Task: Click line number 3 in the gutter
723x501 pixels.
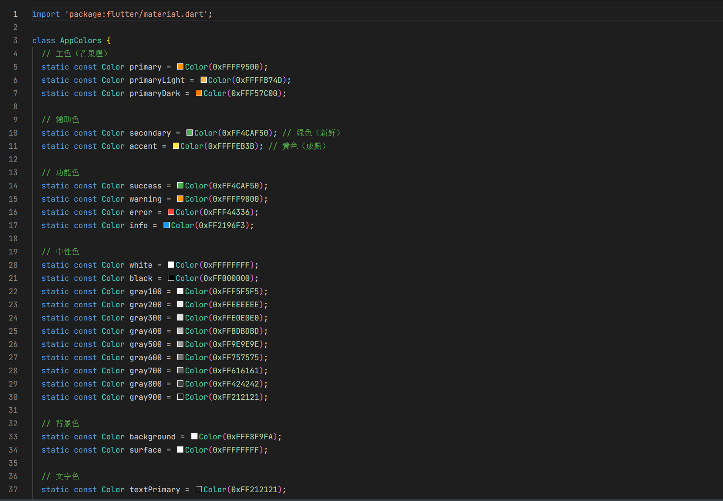Action: tap(15, 41)
